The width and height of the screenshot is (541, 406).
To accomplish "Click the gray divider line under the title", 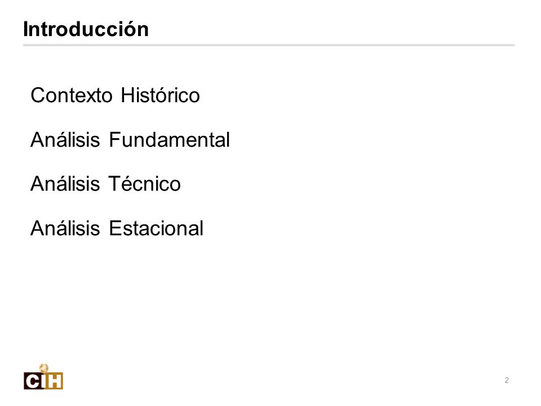I will (x=269, y=45).
